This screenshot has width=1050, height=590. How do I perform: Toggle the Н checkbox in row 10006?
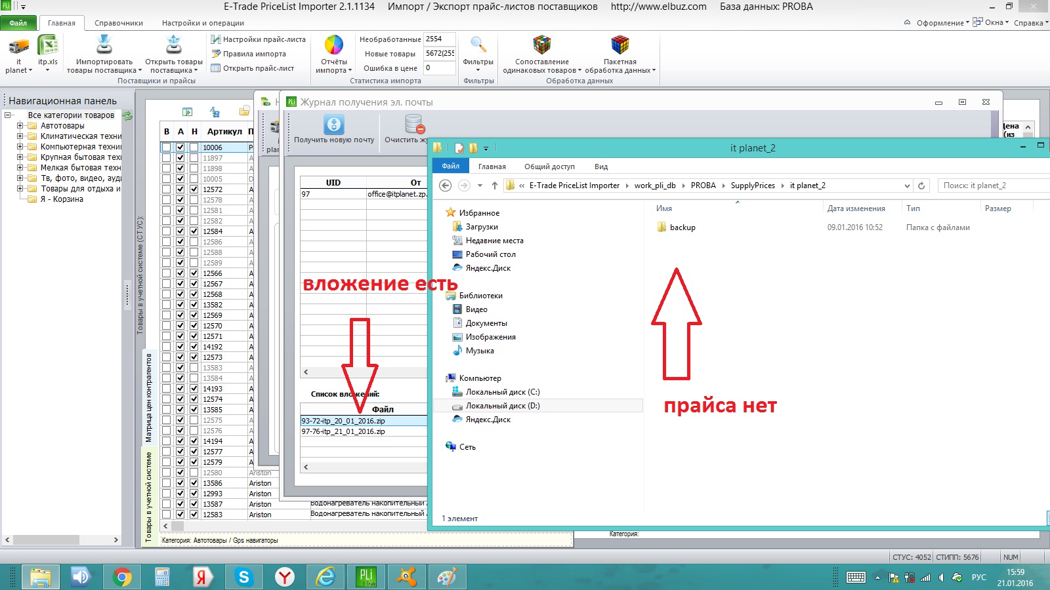point(194,148)
